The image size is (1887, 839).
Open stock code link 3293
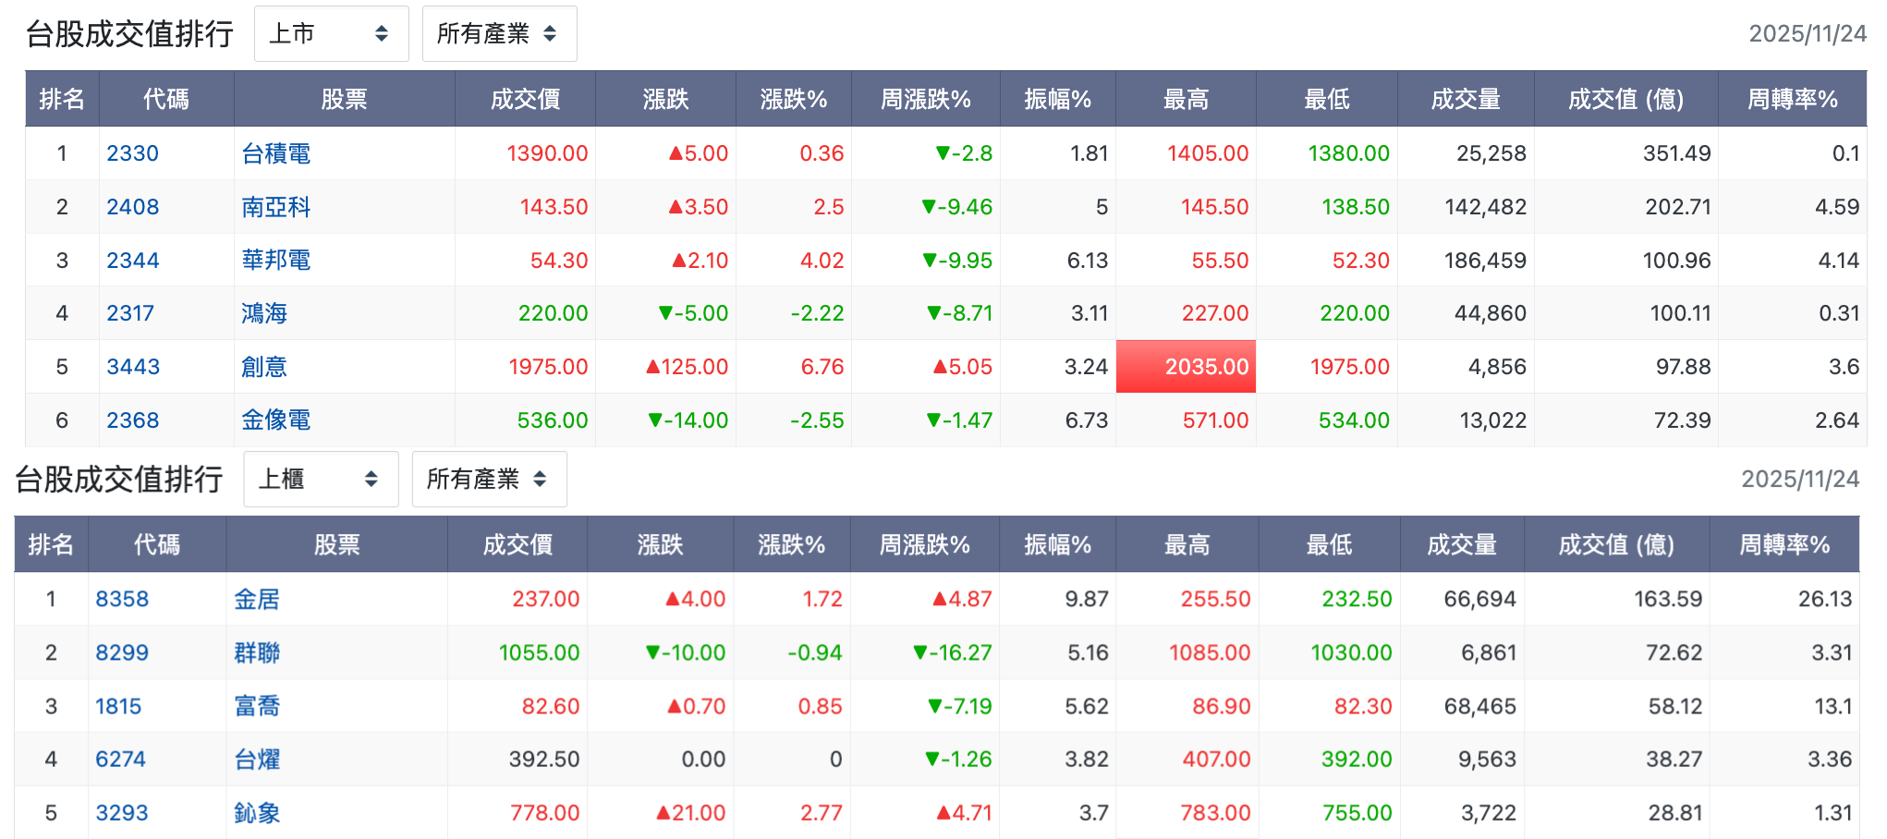(x=122, y=813)
